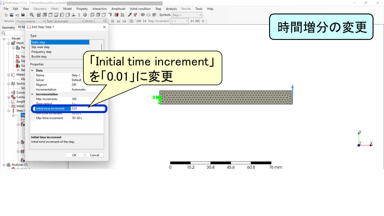Open the Analysis menu
Screen dimensions: 384x216
pos(171,9)
